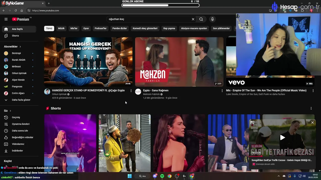This screenshot has height=180, width=321.
Task: Go to Ana Sayfa in the sidebar
Action: pos(19,29)
